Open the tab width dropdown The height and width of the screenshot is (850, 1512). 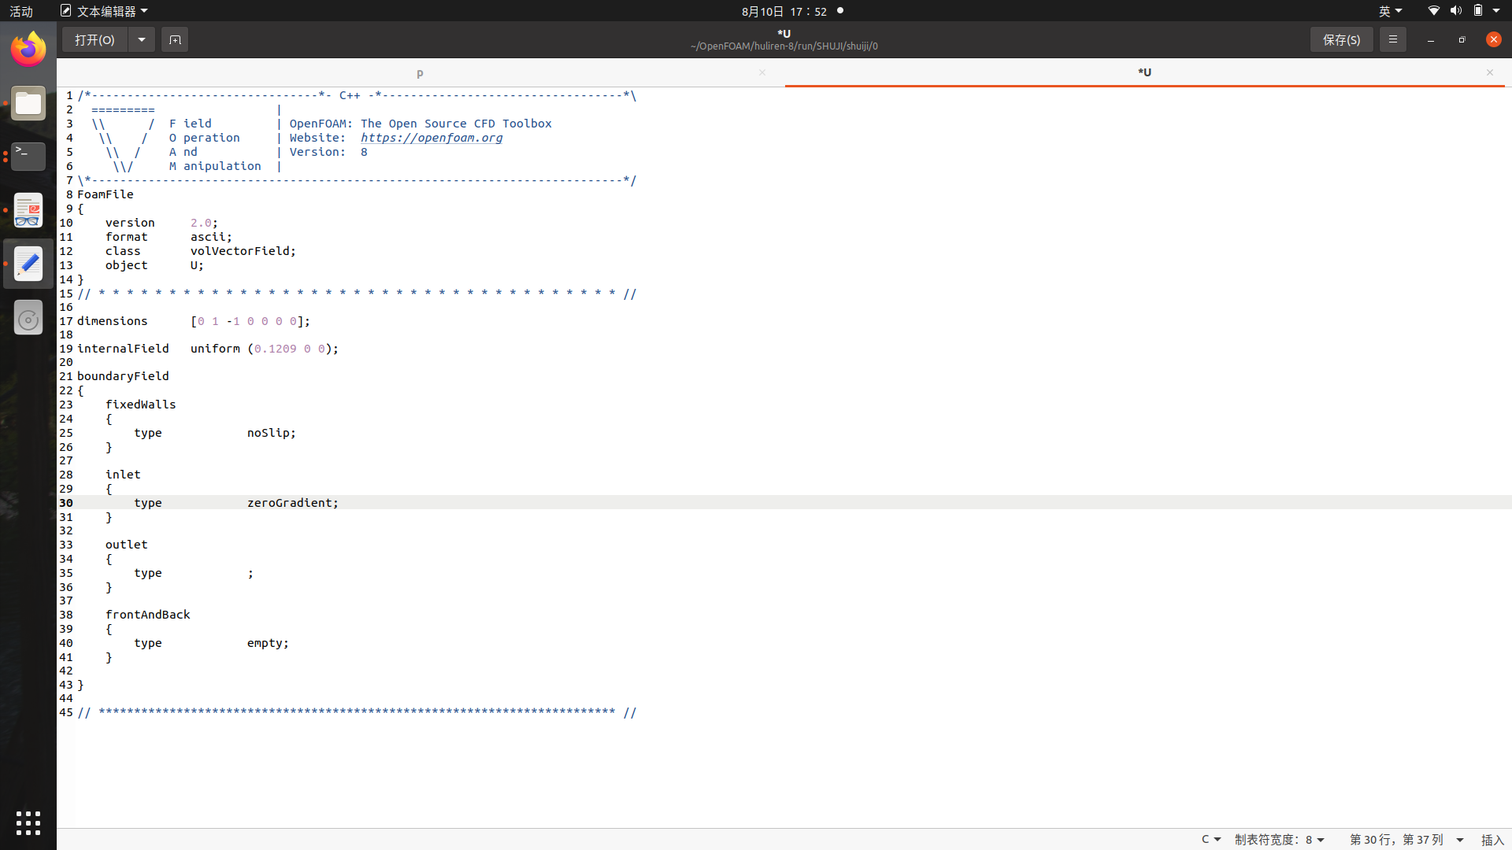pyautogui.click(x=1280, y=840)
